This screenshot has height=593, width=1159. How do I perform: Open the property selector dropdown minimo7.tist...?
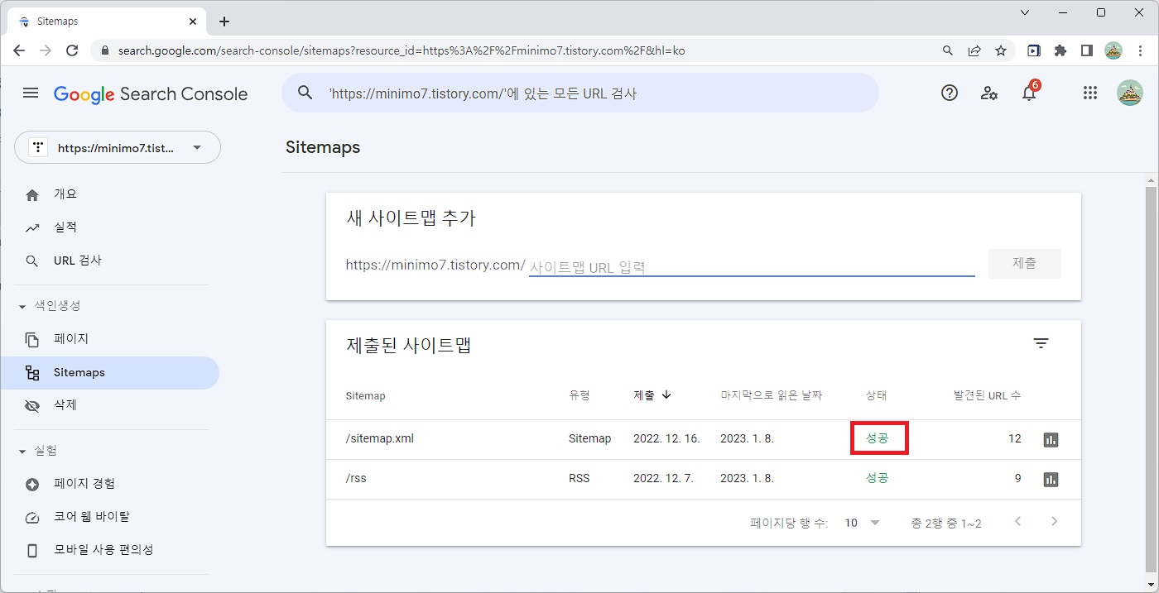point(118,147)
